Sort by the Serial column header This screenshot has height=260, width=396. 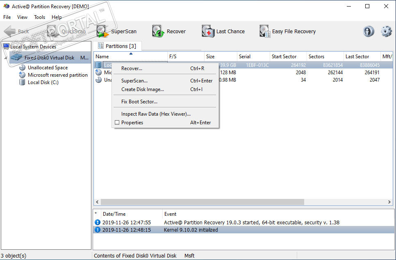point(254,57)
